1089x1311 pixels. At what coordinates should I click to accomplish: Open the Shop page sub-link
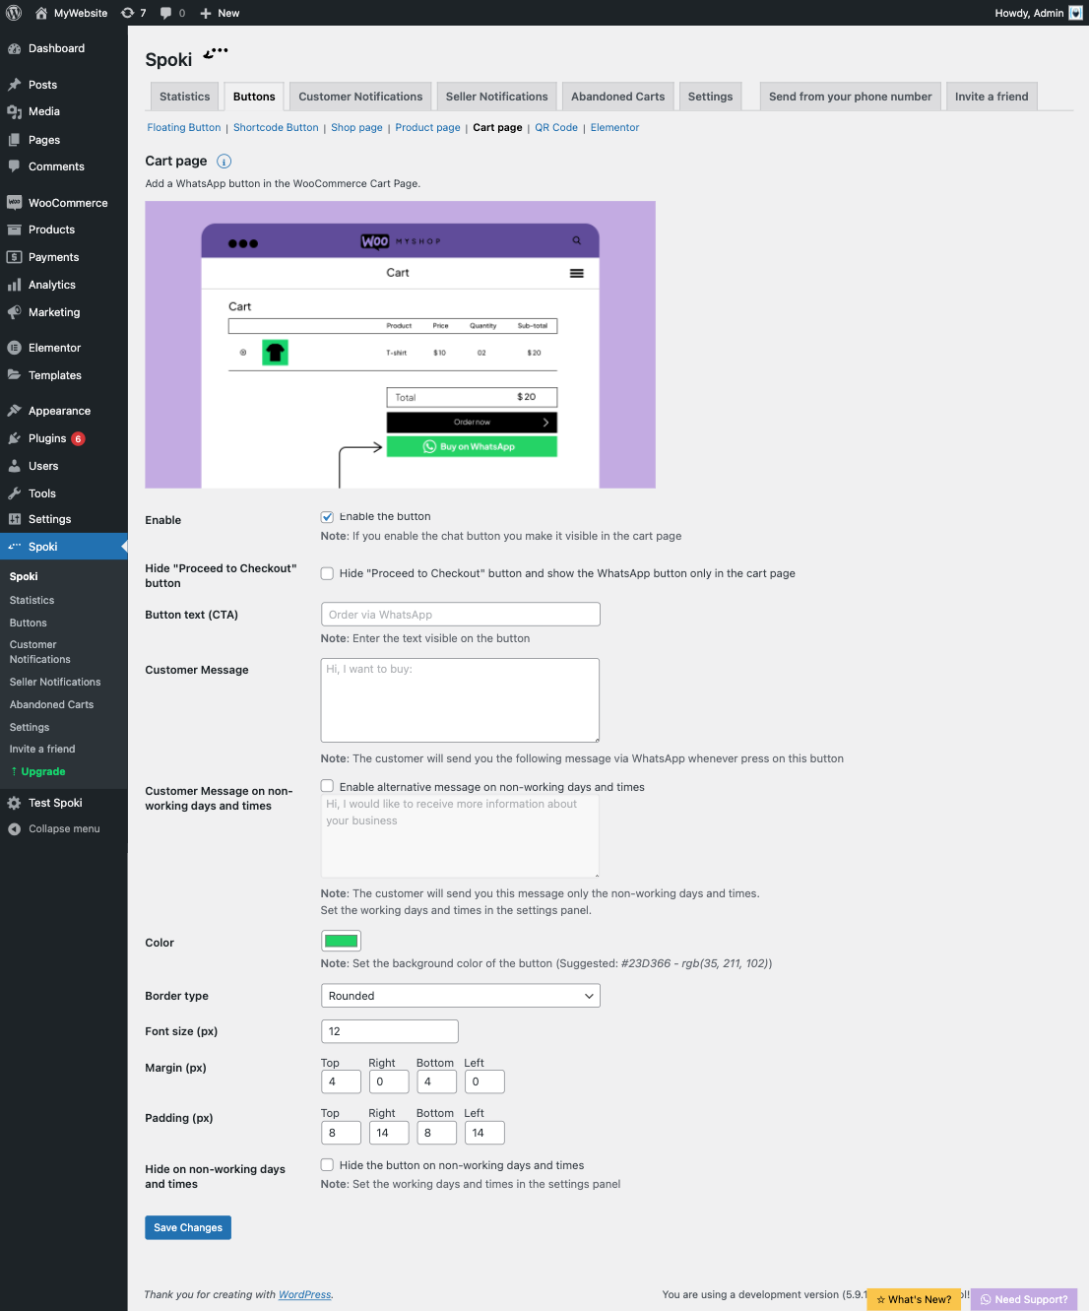(x=356, y=128)
